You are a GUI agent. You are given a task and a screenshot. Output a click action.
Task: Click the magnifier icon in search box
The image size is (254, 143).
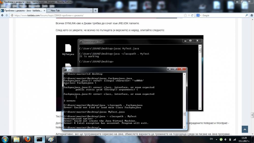pyautogui.click(x=247, y=15)
